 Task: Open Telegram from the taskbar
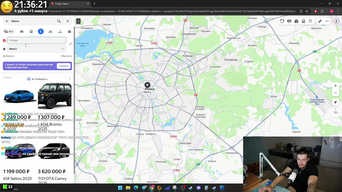click(144, 188)
